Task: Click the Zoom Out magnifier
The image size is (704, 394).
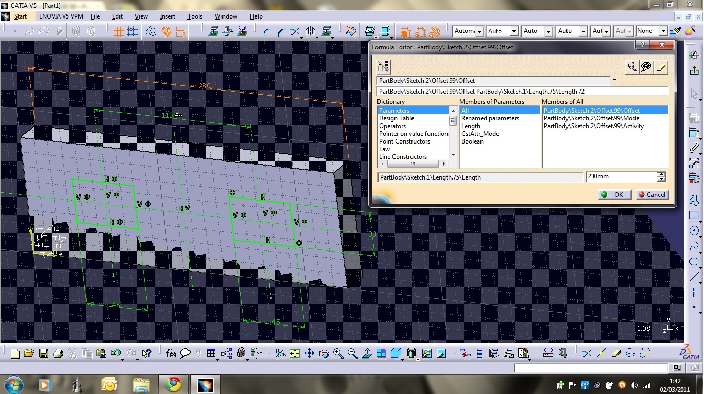Action: 352,353
